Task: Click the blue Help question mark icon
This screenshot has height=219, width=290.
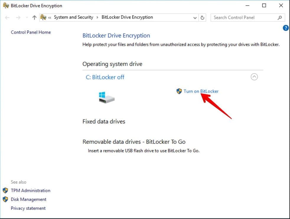Action: 286,28
